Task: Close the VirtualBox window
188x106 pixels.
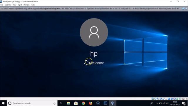Action: (x=185, y=1)
